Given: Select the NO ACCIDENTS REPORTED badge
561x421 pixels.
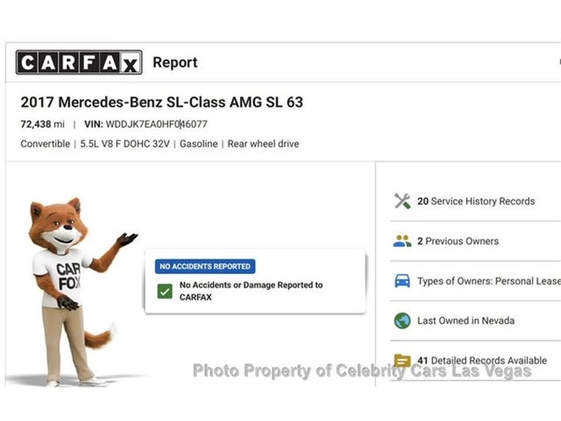Looking at the screenshot, I should tap(205, 267).
